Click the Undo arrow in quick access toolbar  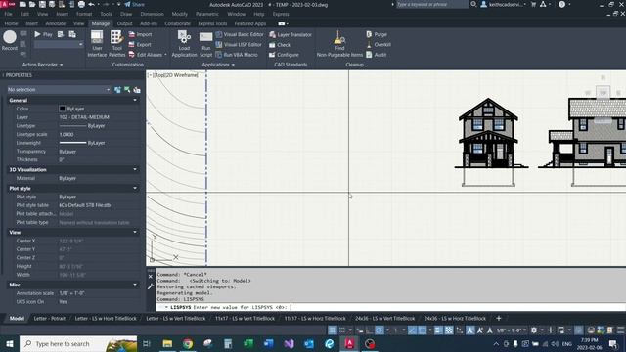click(x=91, y=4)
